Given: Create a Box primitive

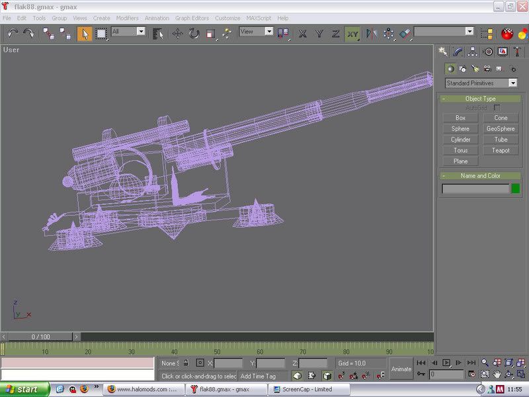Looking at the screenshot, I should coord(460,118).
